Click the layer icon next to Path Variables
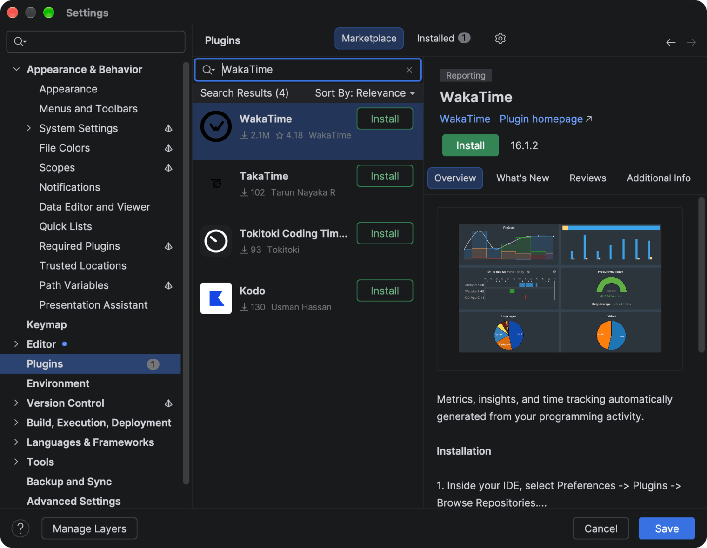707x548 pixels. click(168, 285)
